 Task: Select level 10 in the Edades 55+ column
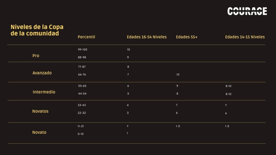(178, 75)
